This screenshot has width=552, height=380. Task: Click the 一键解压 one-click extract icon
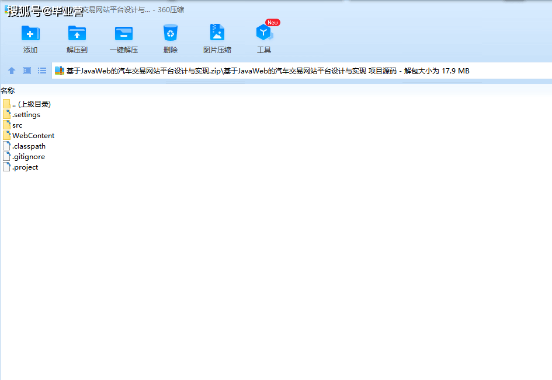pyautogui.click(x=124, y=34)
